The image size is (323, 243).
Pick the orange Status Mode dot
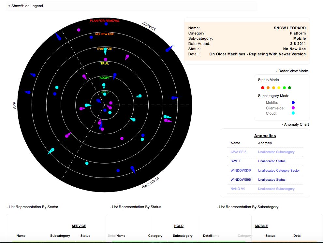click(268, 88)
